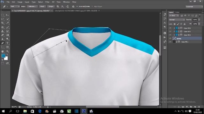Reset default foreground and background colors

(2, 60)
